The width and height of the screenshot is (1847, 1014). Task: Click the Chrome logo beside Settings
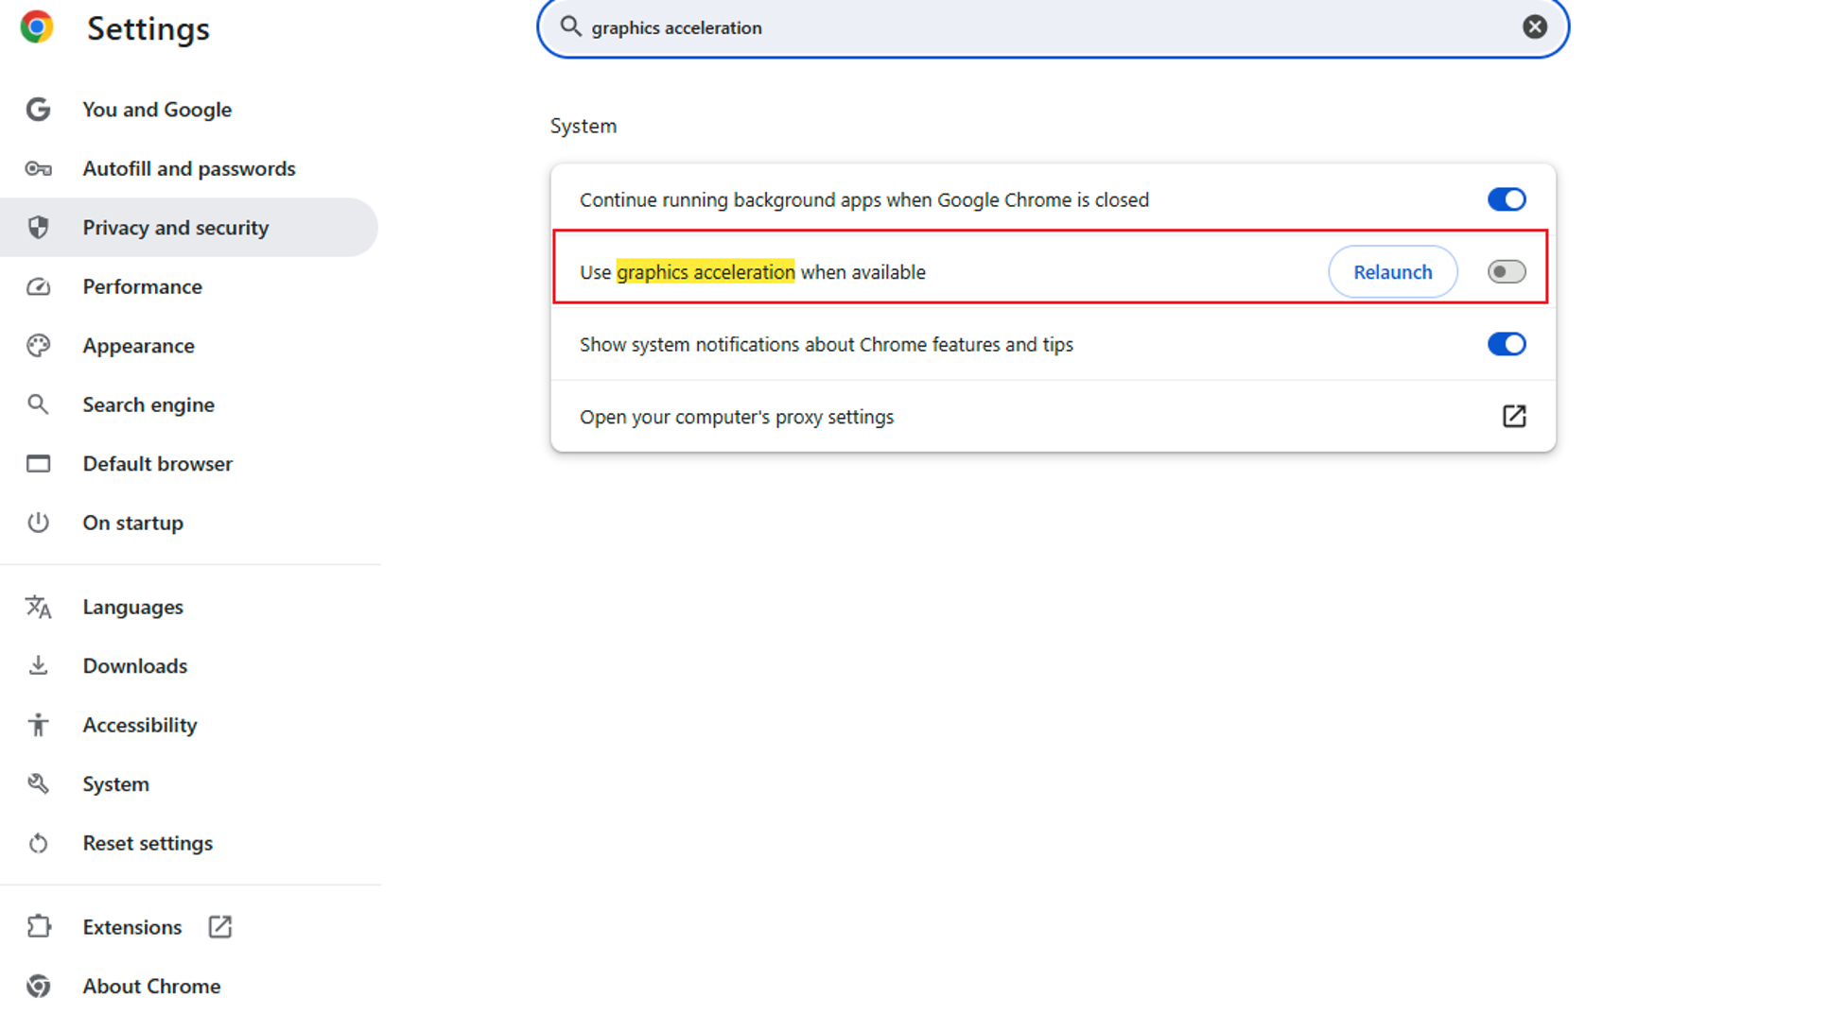(x=37, y=26)
